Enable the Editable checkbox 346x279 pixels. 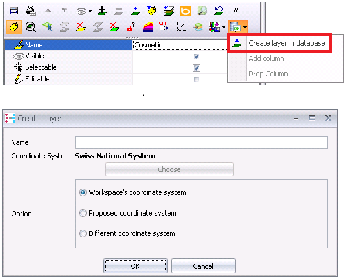(x=196, y=80)
